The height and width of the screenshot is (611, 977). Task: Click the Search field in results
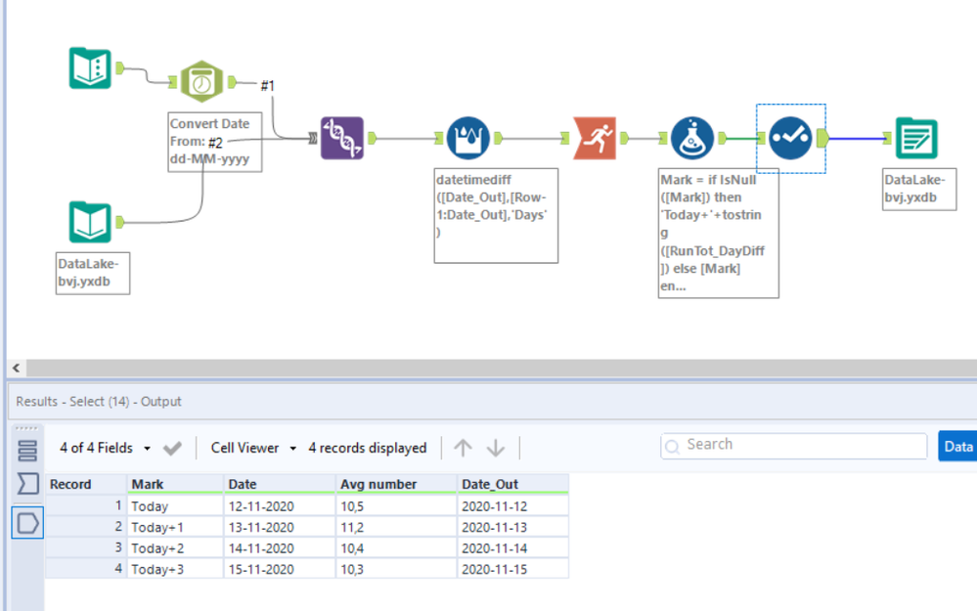point(794,446)
